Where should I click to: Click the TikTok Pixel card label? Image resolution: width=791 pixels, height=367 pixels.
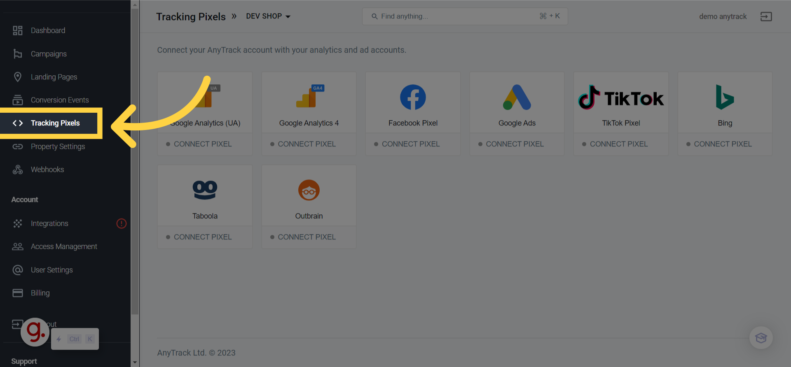click(621, 123)
